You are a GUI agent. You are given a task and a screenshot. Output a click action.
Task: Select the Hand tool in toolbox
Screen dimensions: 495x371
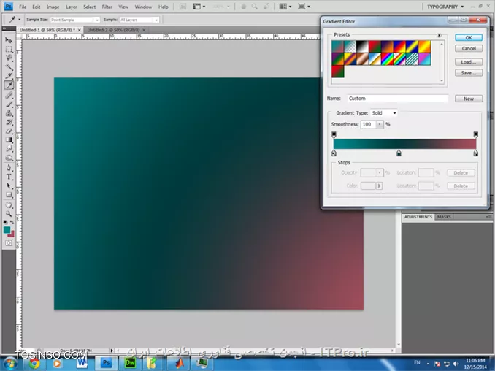[9, 205]
